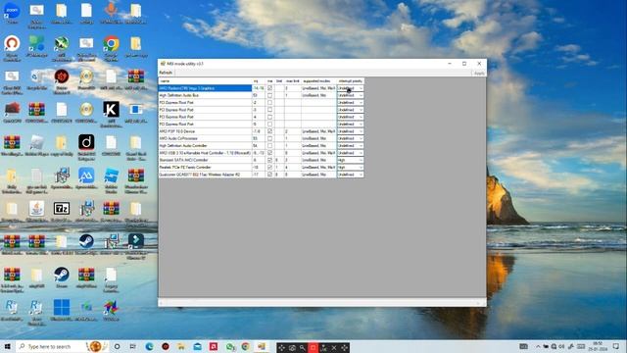Open the notification center in system tray
627x353 pixels.
(616, 346)
